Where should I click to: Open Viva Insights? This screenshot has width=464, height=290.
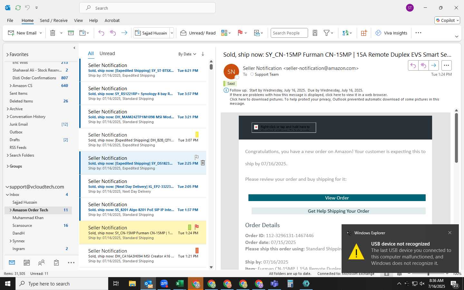click(x=391, y=33)
